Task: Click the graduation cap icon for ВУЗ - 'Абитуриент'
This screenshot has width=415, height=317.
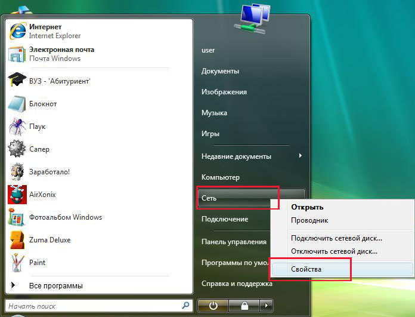Action: 17,79
